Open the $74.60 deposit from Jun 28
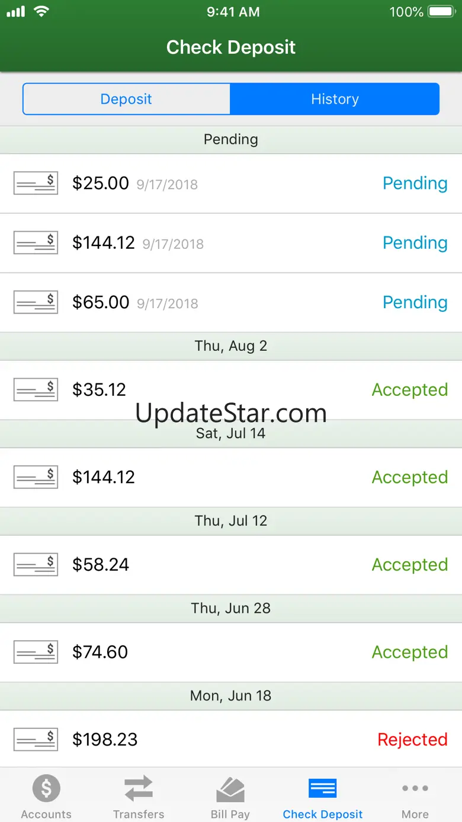 [231, 652]
